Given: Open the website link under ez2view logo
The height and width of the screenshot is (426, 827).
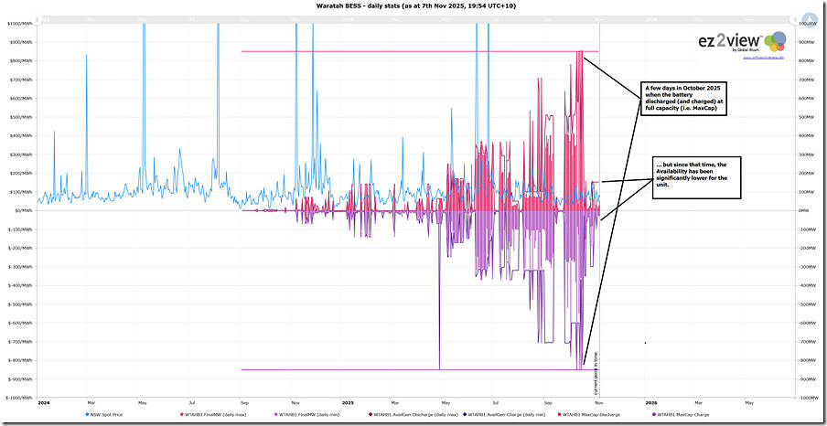Looking at the screenshot, I should (x=763, y=57).
